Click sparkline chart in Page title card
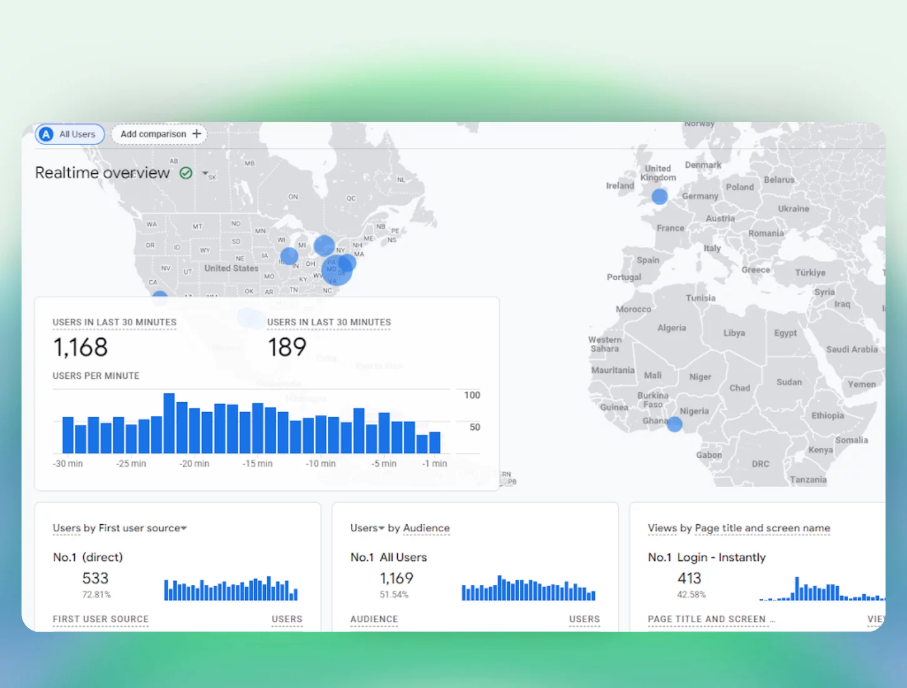The height and width of the screenshot is (688, 907). [822, 589]
